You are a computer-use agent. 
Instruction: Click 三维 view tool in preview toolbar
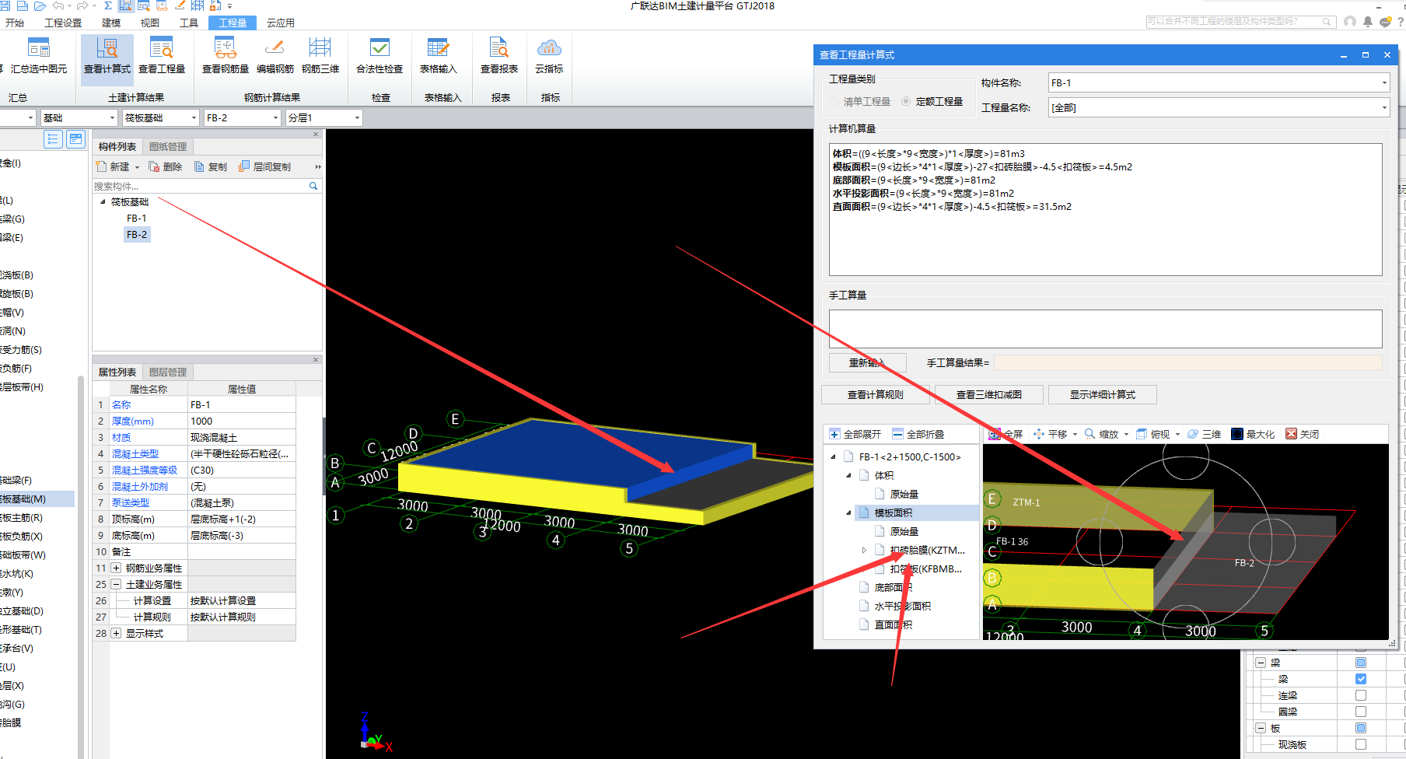[1204, 434]
